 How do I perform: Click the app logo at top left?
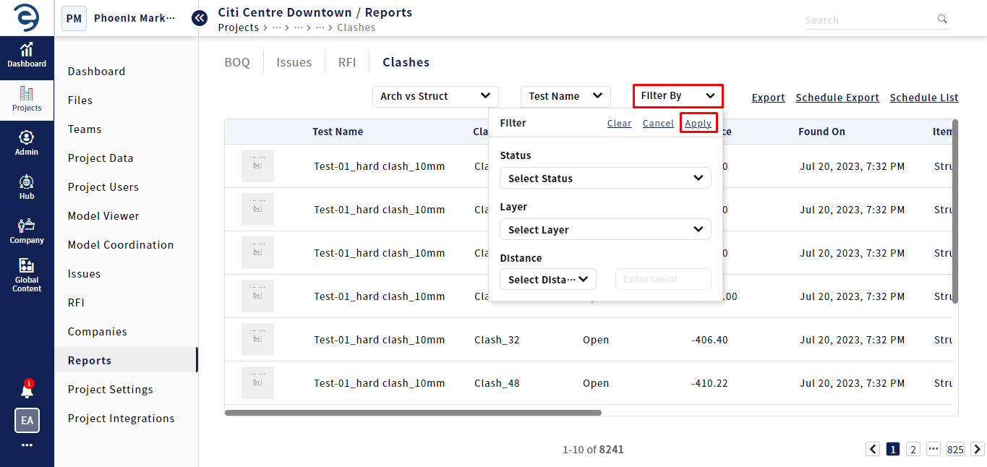[27, 18]
